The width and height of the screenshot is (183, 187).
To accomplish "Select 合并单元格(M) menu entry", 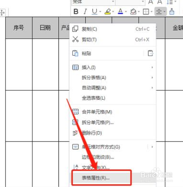I will coord(113,112).
